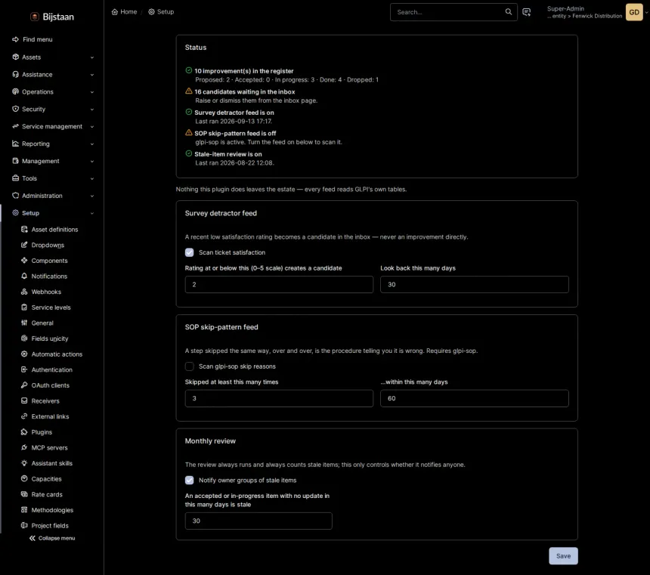
Task: Open Project fields page
Action: 50,525
